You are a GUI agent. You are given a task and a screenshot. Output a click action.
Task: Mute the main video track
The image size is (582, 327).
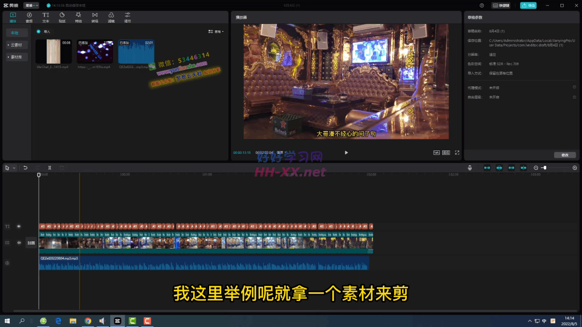[x=19, y=243]
